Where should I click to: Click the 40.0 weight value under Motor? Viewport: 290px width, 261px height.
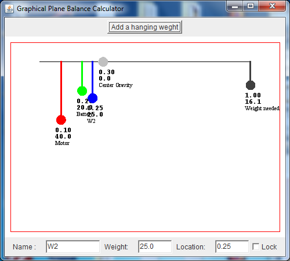tap(63, 136)
